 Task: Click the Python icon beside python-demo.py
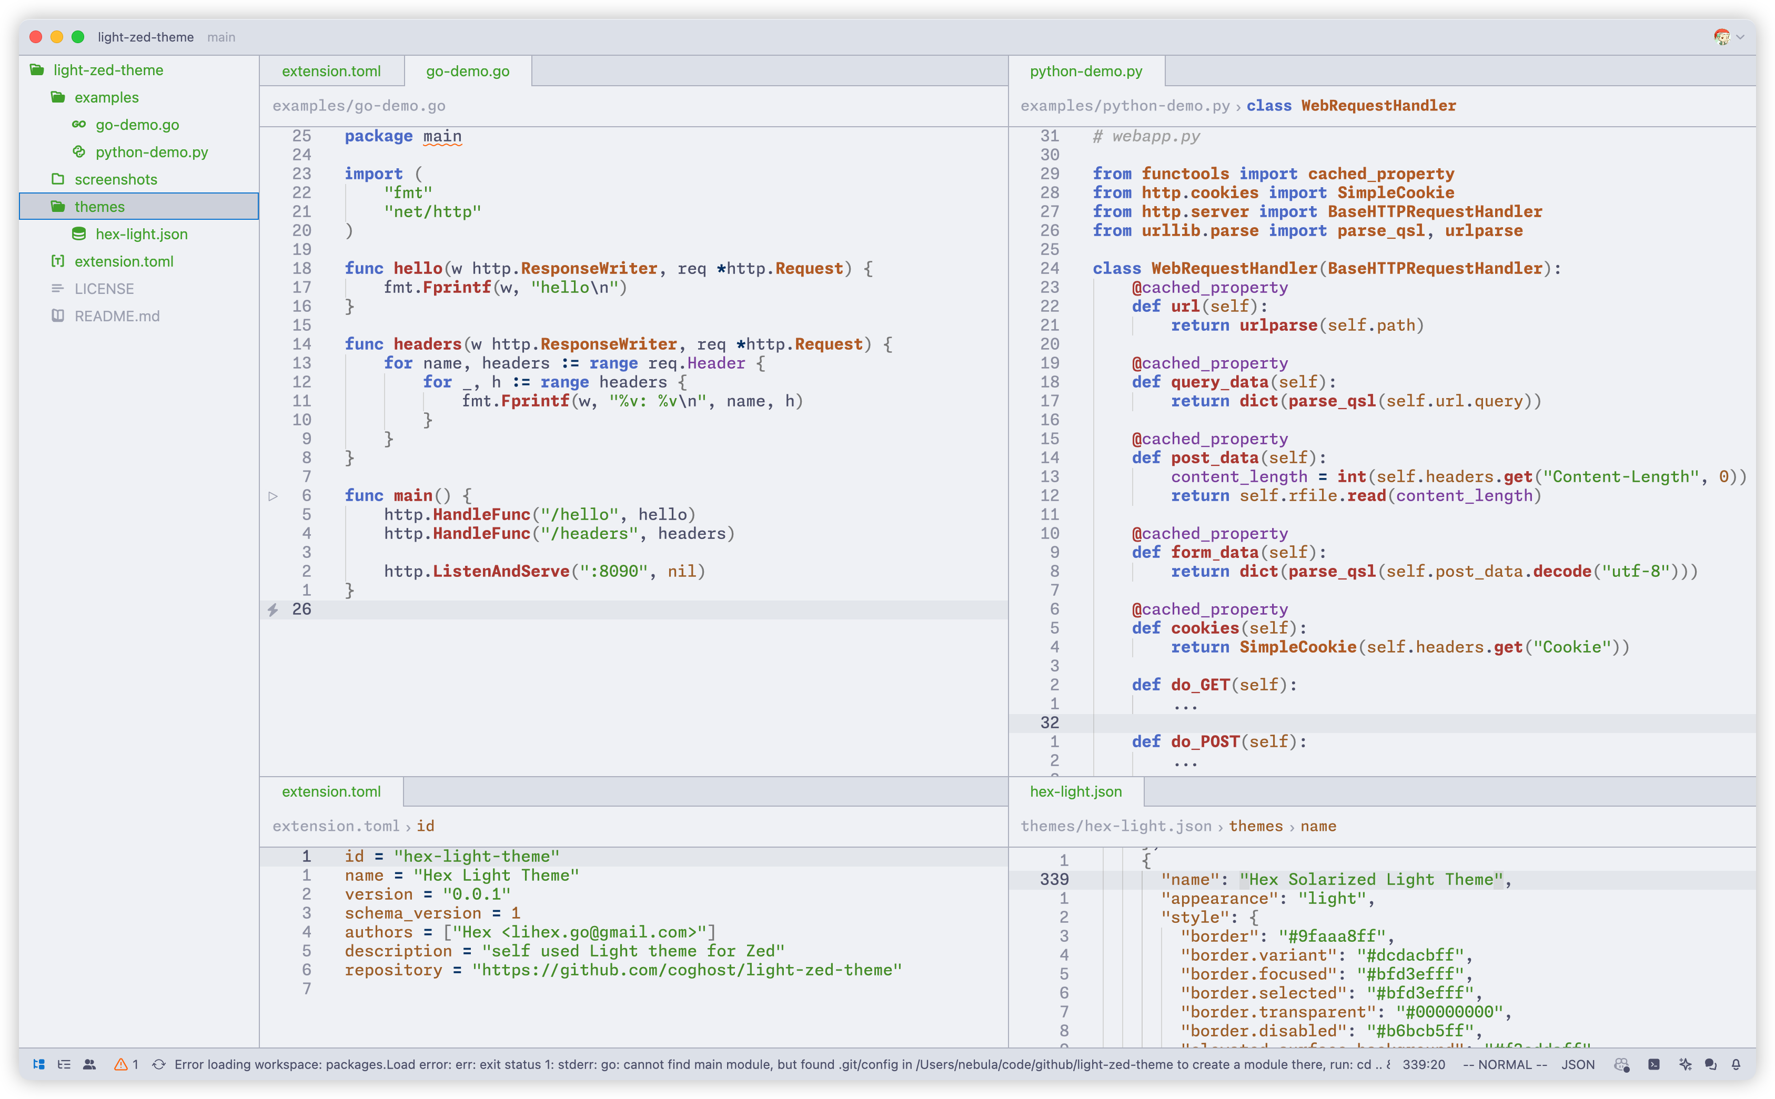tap(79, 152)
